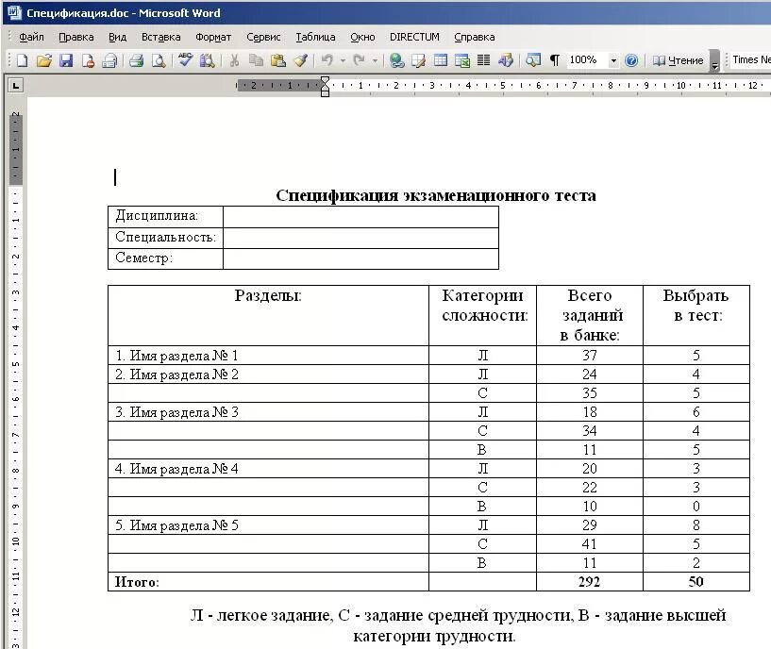Open the Redo history dropdown arrow

point(375,60)
